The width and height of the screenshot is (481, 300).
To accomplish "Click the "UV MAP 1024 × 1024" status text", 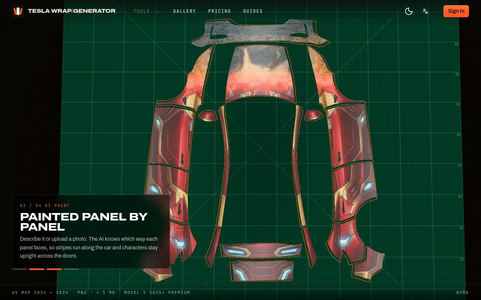I will click(x=40, y=292).
